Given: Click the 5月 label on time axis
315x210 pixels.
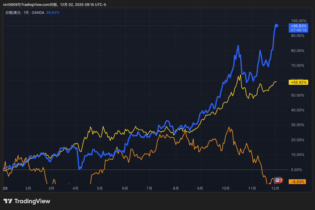Looking at the screenshot, I should (100, 188).
